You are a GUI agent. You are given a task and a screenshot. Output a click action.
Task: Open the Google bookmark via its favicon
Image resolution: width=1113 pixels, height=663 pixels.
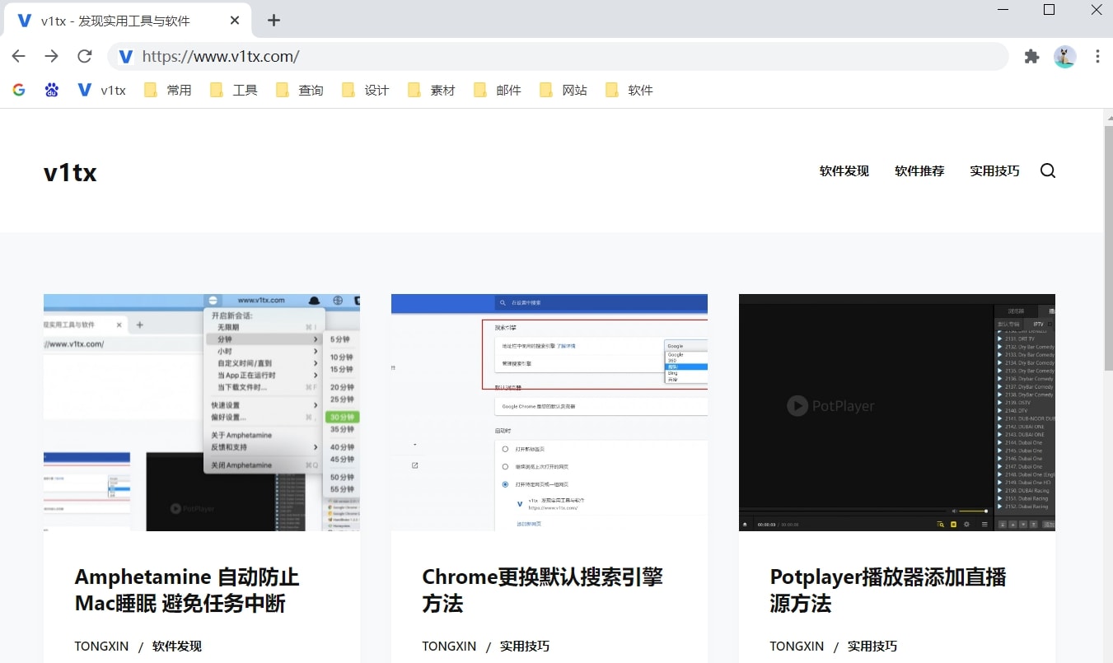point(18,89)
